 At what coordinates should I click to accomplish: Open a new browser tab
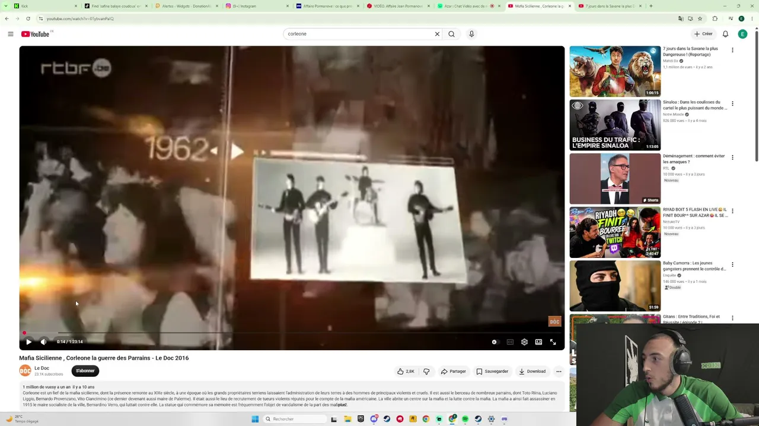pos(651,6)
